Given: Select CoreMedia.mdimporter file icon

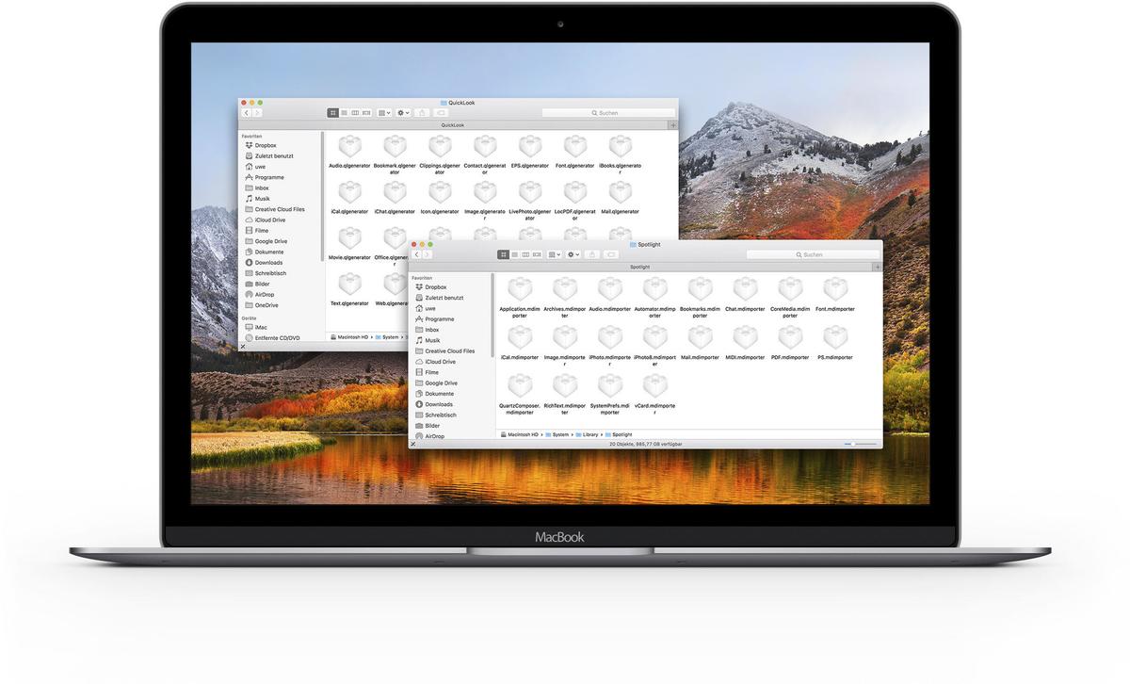Looking at the screenshot, I should [791, 289].
